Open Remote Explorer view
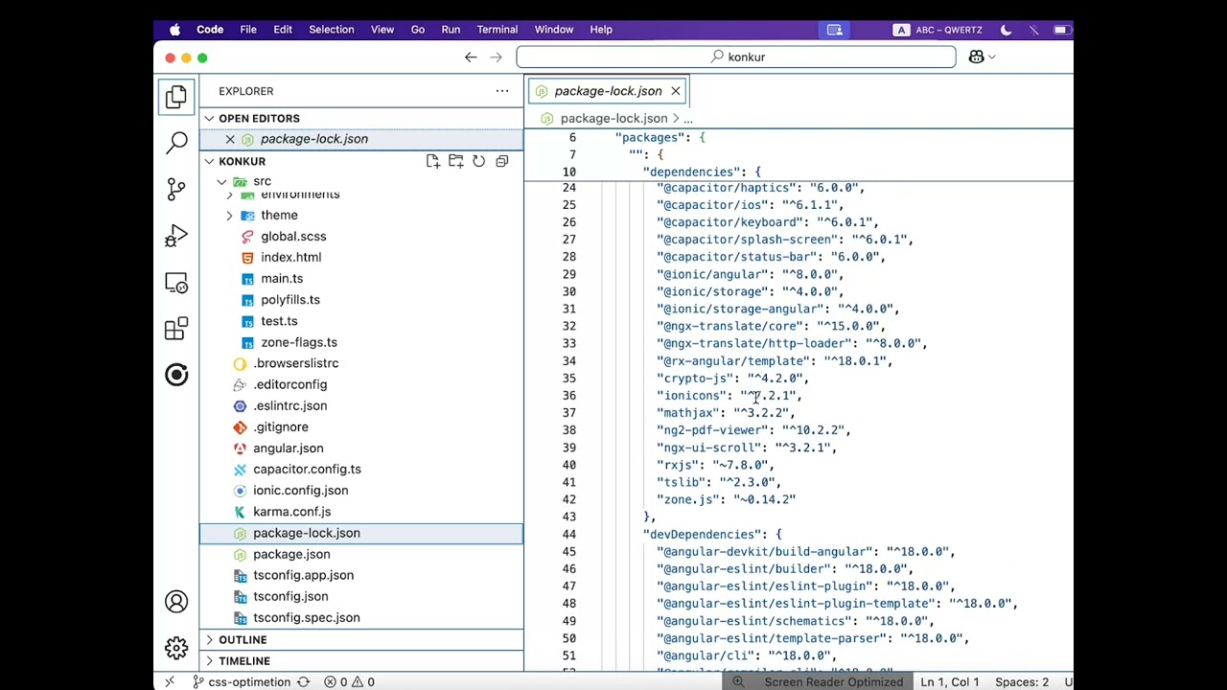This screenshot has height=690, width=1227. point(176,283)
